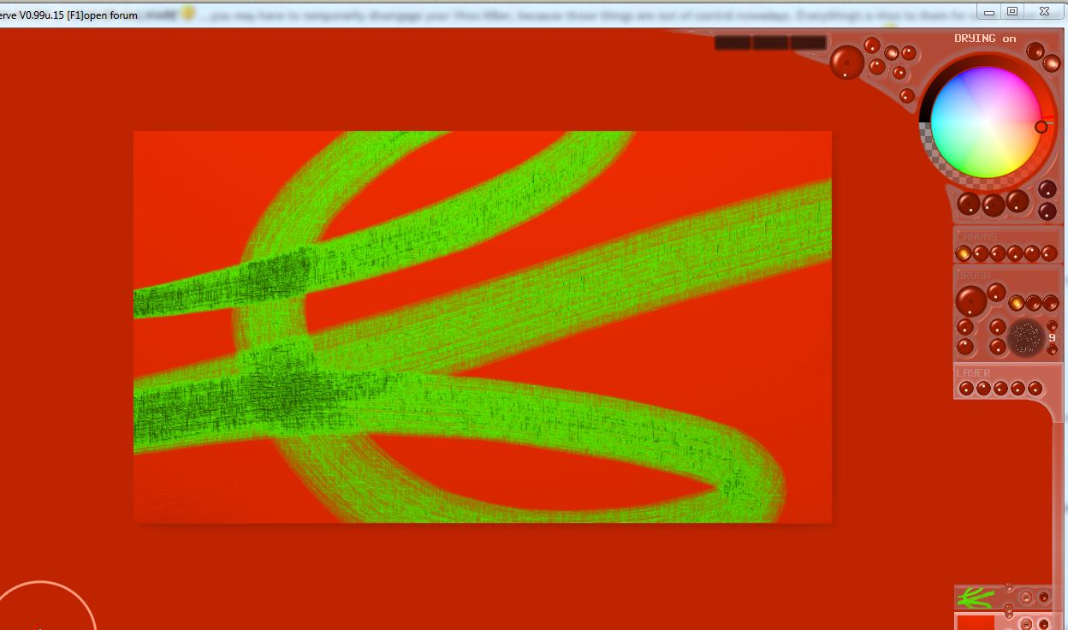
Task: Click the sphere right of the large BRUSH sphere
Action: click(996, 292)
